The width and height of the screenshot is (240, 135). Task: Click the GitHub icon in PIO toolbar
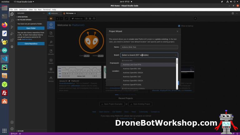pos(94,18)
